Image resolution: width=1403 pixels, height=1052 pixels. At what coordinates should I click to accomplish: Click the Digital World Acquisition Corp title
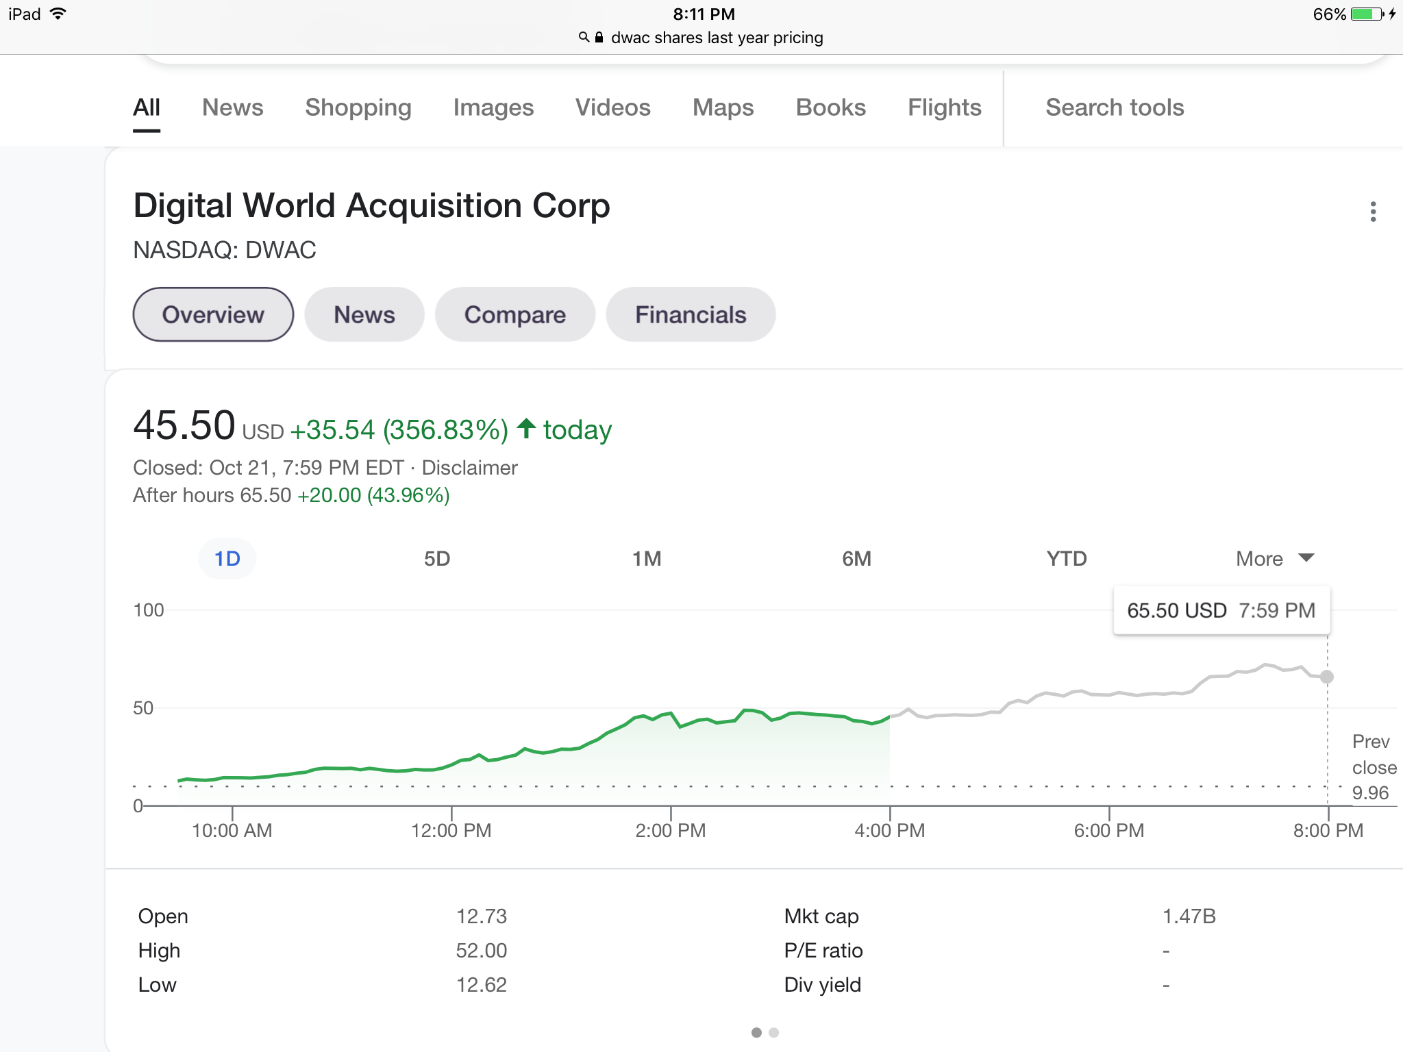pyautogui.click(x=371, y=205)
